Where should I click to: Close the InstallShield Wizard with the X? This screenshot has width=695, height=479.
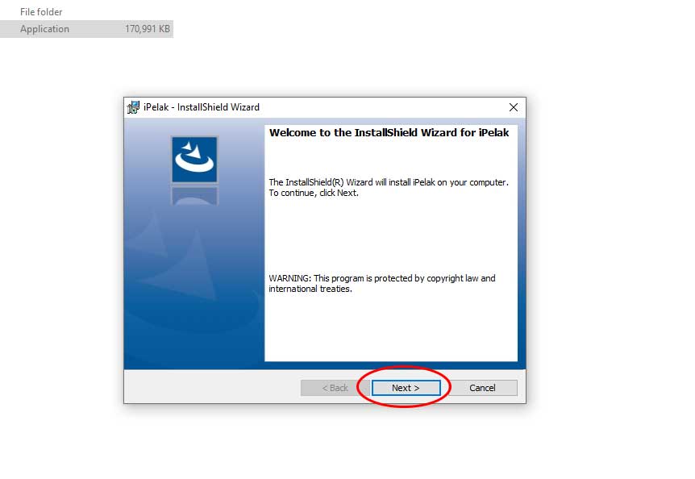coord(514,107)
